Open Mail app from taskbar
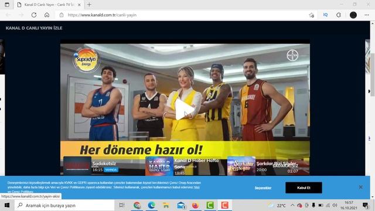Viewport: 375px width, 211px height. point(181,205)
